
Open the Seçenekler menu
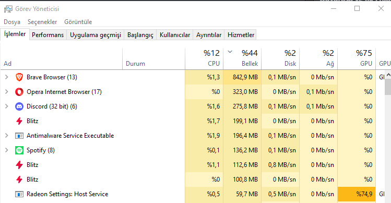point(42,22)
